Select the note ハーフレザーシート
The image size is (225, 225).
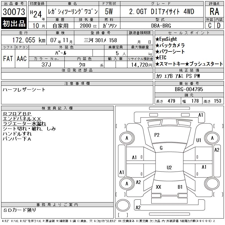tap(24, 90)
